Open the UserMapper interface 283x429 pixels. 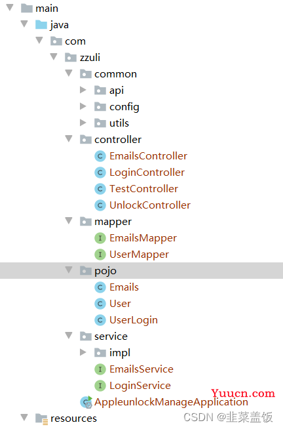(x=139, y=255)
